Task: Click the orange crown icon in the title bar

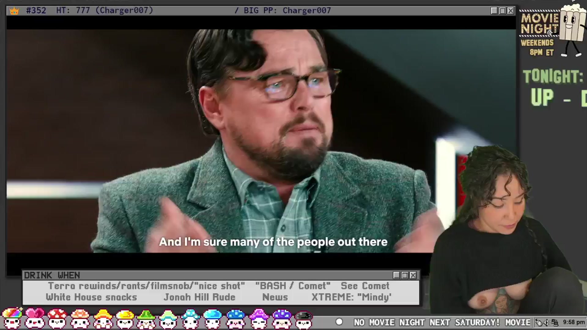Action: tap(14, 11)
